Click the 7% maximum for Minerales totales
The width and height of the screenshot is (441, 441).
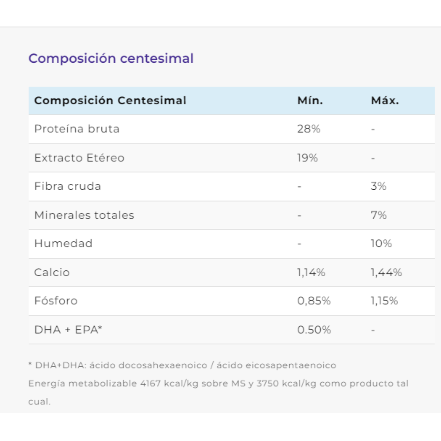pos(378,215)
